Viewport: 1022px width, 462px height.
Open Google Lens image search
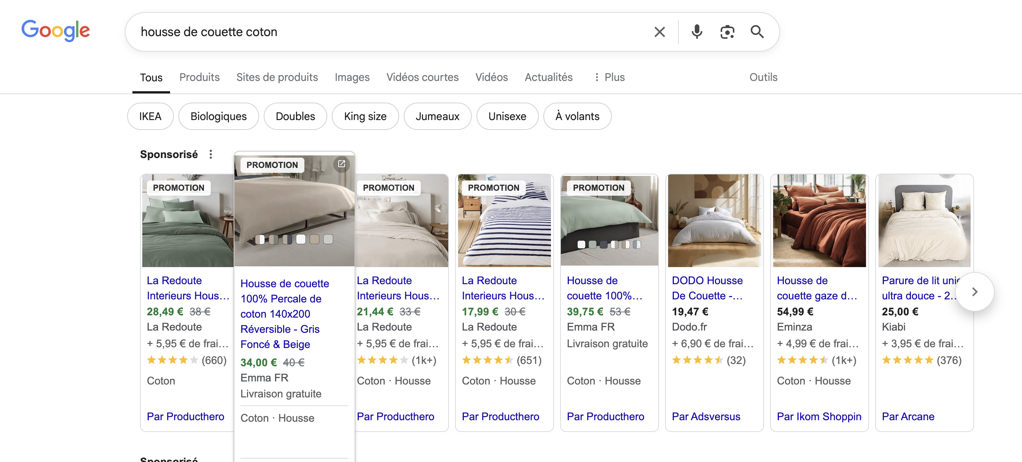(x=727, y=32)
